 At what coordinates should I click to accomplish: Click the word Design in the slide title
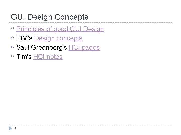[x=40, y=17]
